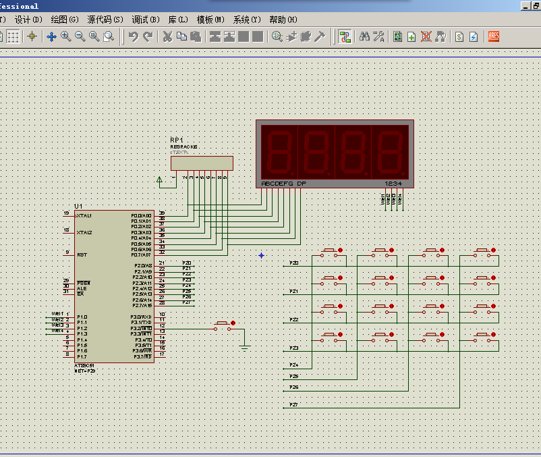Click the false origin crosshair icon

32,36
